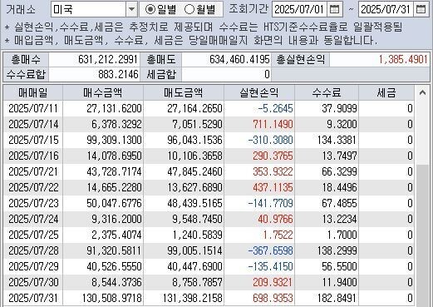The width and height of the screenshot is (433, 307).
Task: Click realized loss -135.4150 cell
Action: [x=259, y=266]
